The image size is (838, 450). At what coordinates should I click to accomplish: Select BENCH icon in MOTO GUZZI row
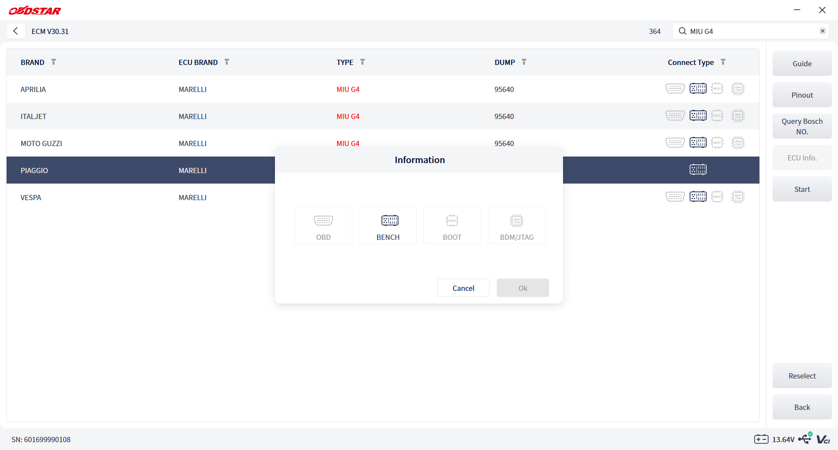pyautogui.click(x=698, y=143)
